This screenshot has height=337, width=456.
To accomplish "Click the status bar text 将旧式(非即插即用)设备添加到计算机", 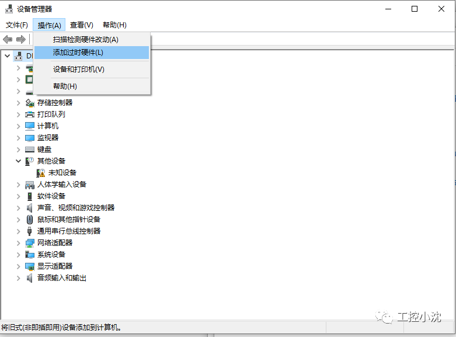I will click(x=61, y=328).
